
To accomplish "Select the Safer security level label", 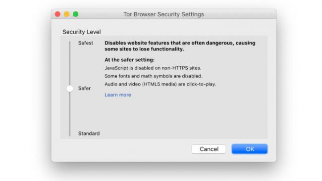I will pyautogui.click(x=84, y=89).
